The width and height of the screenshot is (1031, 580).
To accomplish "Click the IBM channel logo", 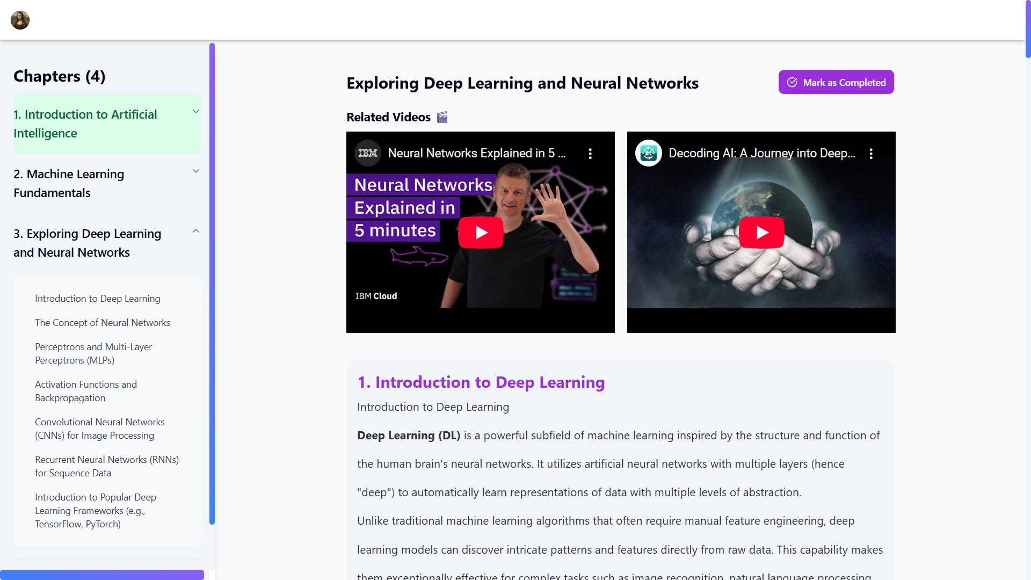I will click(x=368, y=153).
